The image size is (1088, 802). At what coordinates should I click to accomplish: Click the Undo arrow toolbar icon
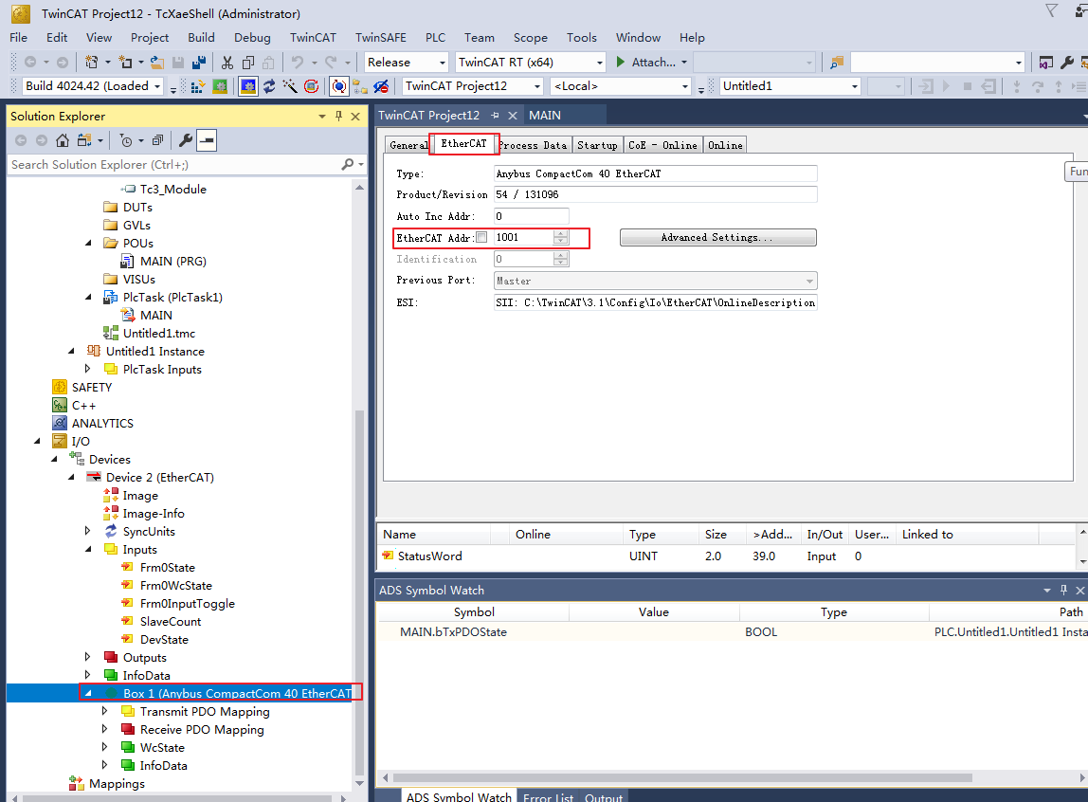point(297,63)
